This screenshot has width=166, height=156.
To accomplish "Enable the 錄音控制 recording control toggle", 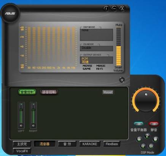I will [x=49, y=92].
